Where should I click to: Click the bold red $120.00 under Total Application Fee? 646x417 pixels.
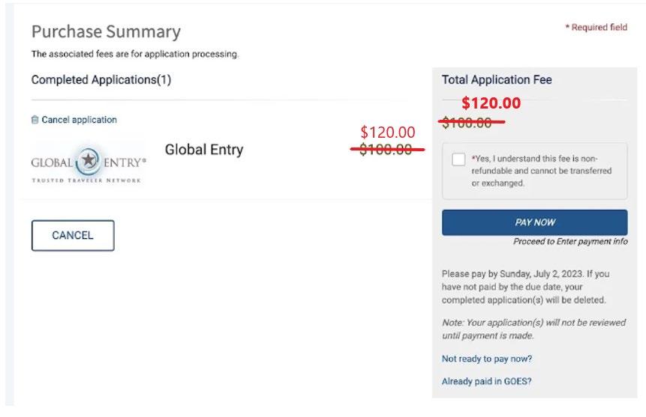(x=491, y=103)
